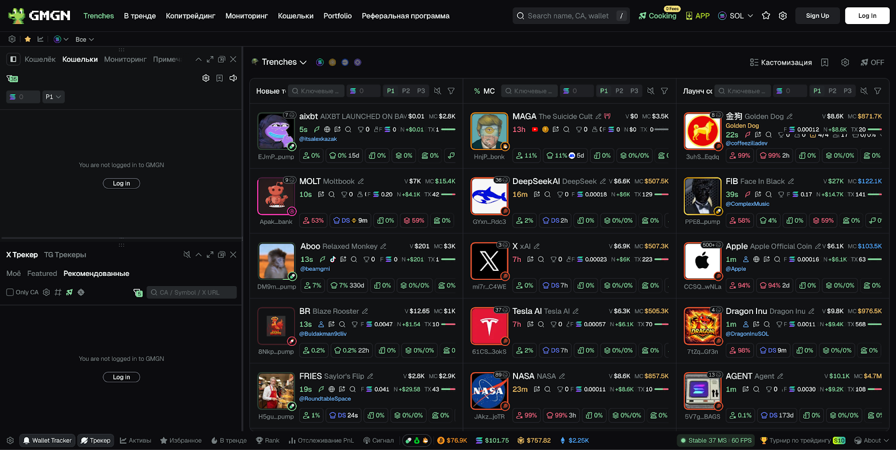
Task: Unmute the X Трекер panel sound
Action: pos(186,255)
